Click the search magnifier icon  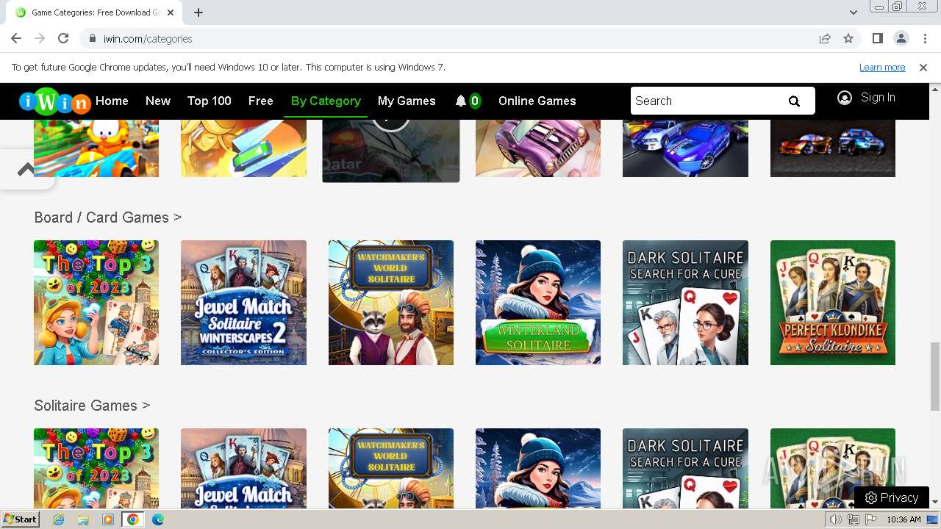pyautogui.click(x=794, y=101)
